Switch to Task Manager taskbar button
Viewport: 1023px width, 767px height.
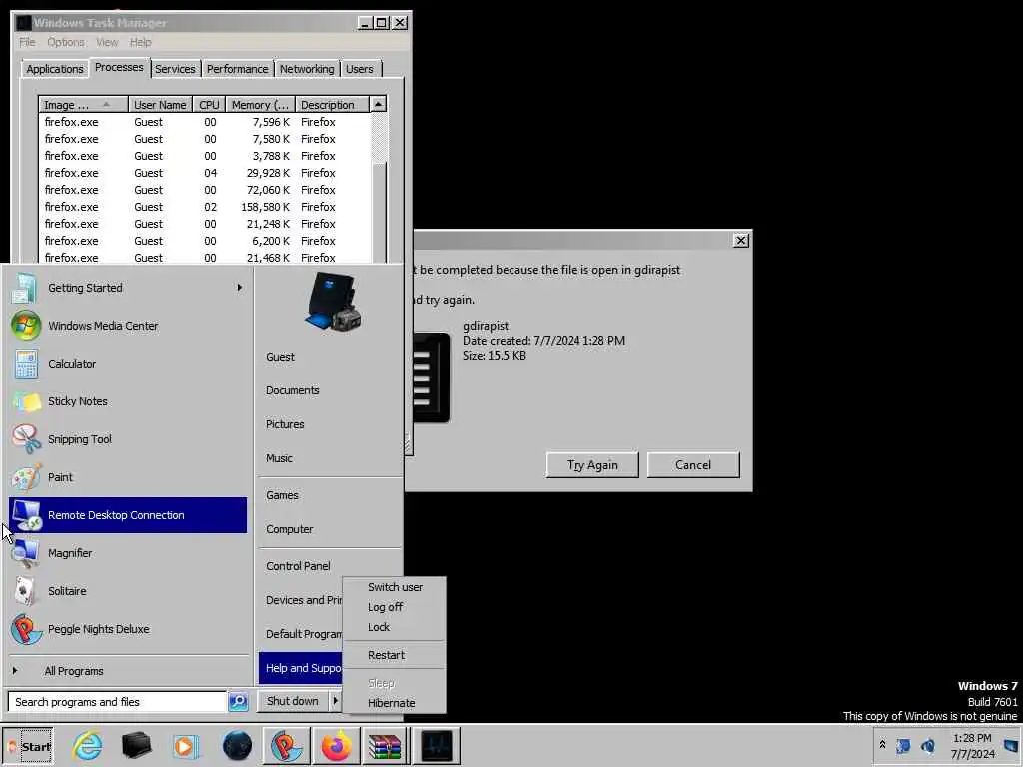tap(436, 745)
